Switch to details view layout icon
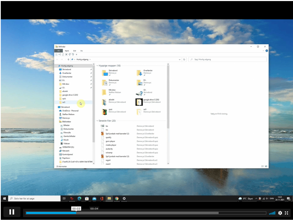 (263, 166)
